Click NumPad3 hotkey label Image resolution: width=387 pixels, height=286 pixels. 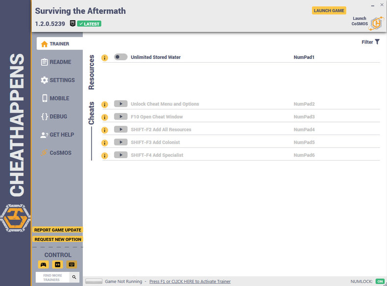pos(304,117)
